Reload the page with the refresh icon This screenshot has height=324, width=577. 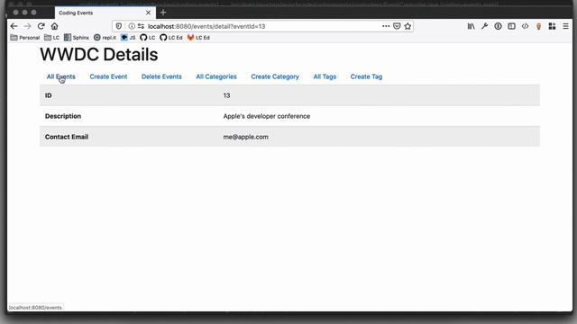[x=41, y=26]
